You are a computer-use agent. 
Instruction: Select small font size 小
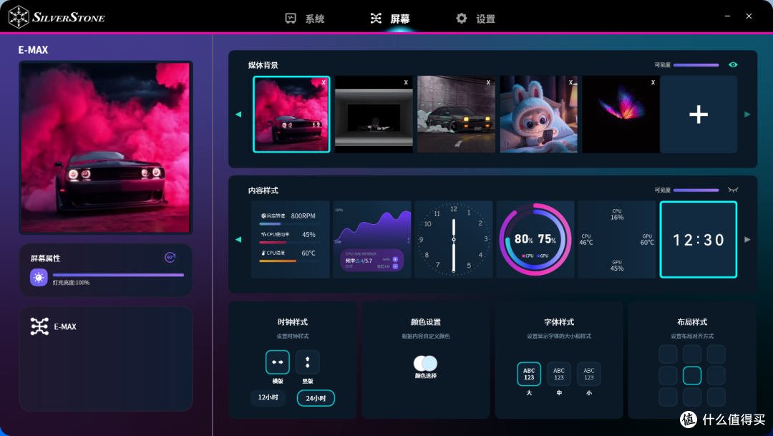pyautogui.click(x=589, y=374)
